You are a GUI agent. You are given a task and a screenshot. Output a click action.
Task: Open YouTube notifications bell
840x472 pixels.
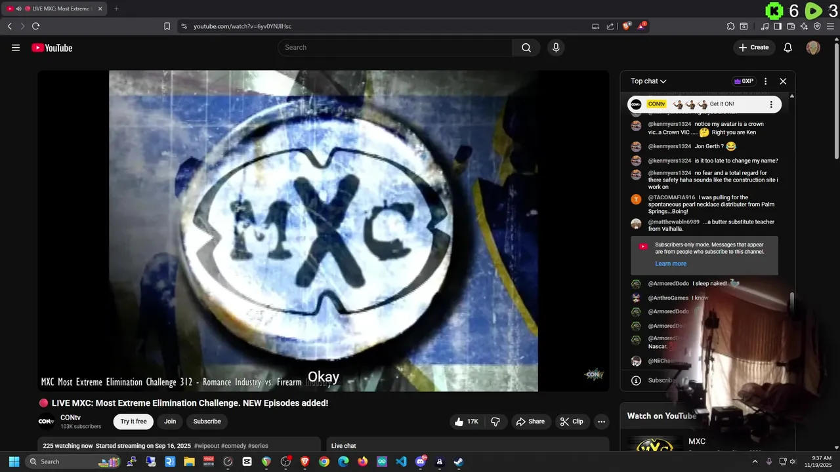(788, 47)
